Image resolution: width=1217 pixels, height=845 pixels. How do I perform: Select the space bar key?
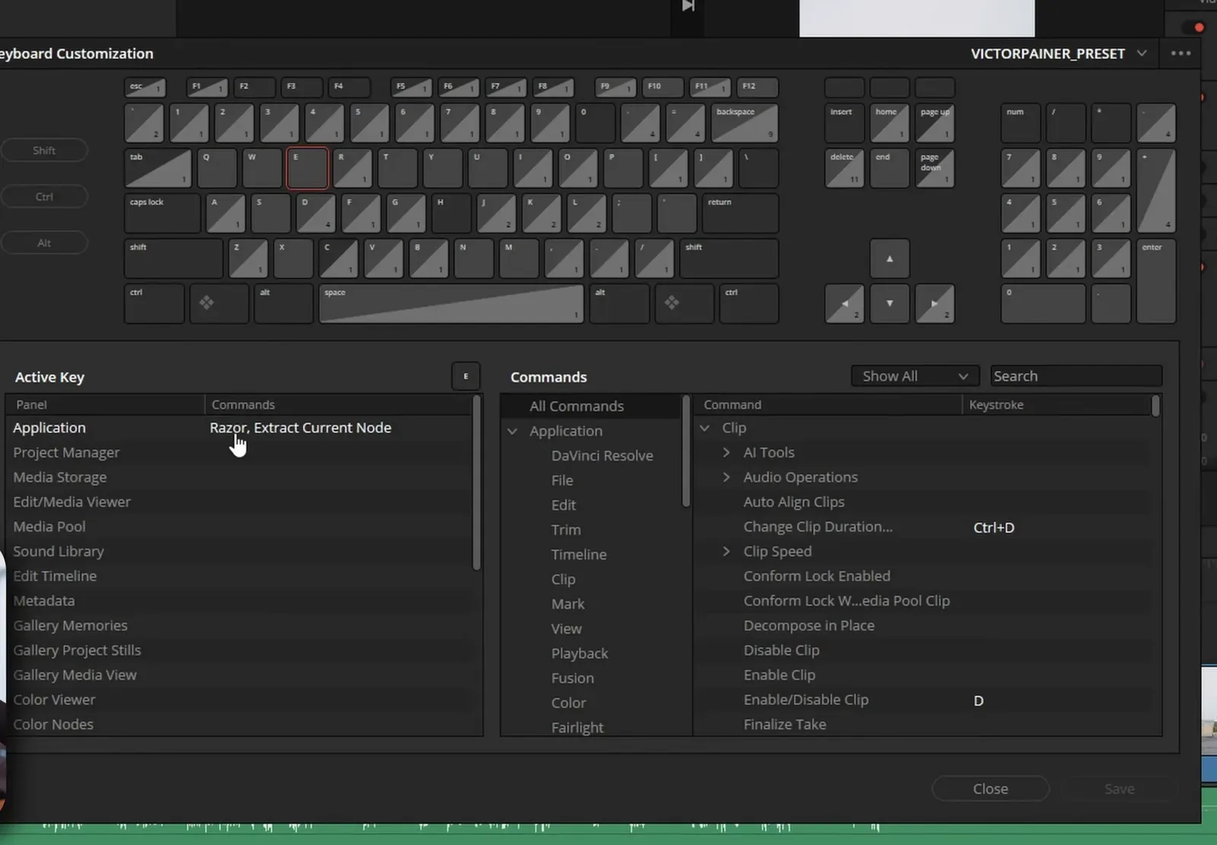(451, 303)
